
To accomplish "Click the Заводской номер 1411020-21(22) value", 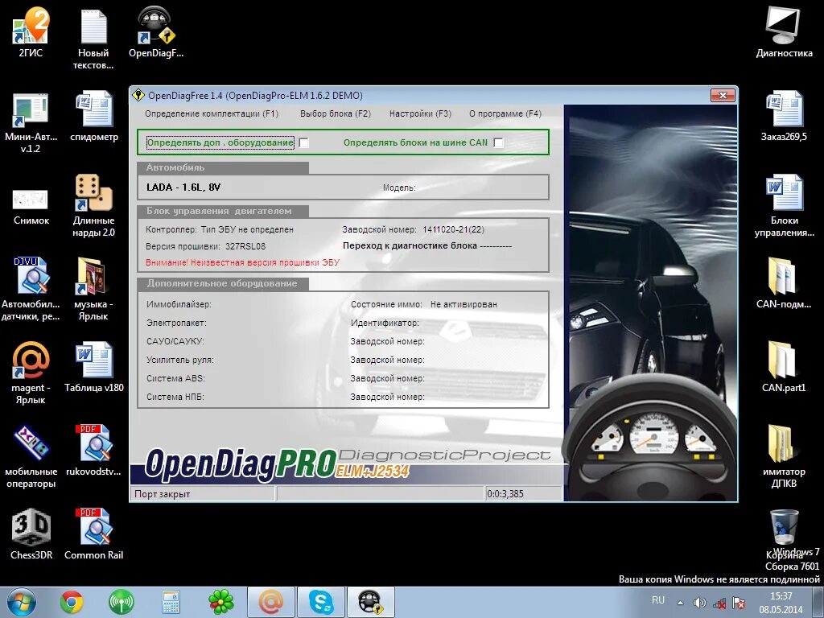I will (x=454, y=229).
